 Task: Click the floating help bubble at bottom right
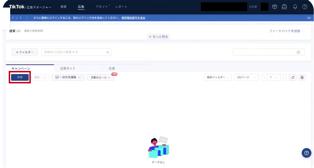[x=306, y=153]
